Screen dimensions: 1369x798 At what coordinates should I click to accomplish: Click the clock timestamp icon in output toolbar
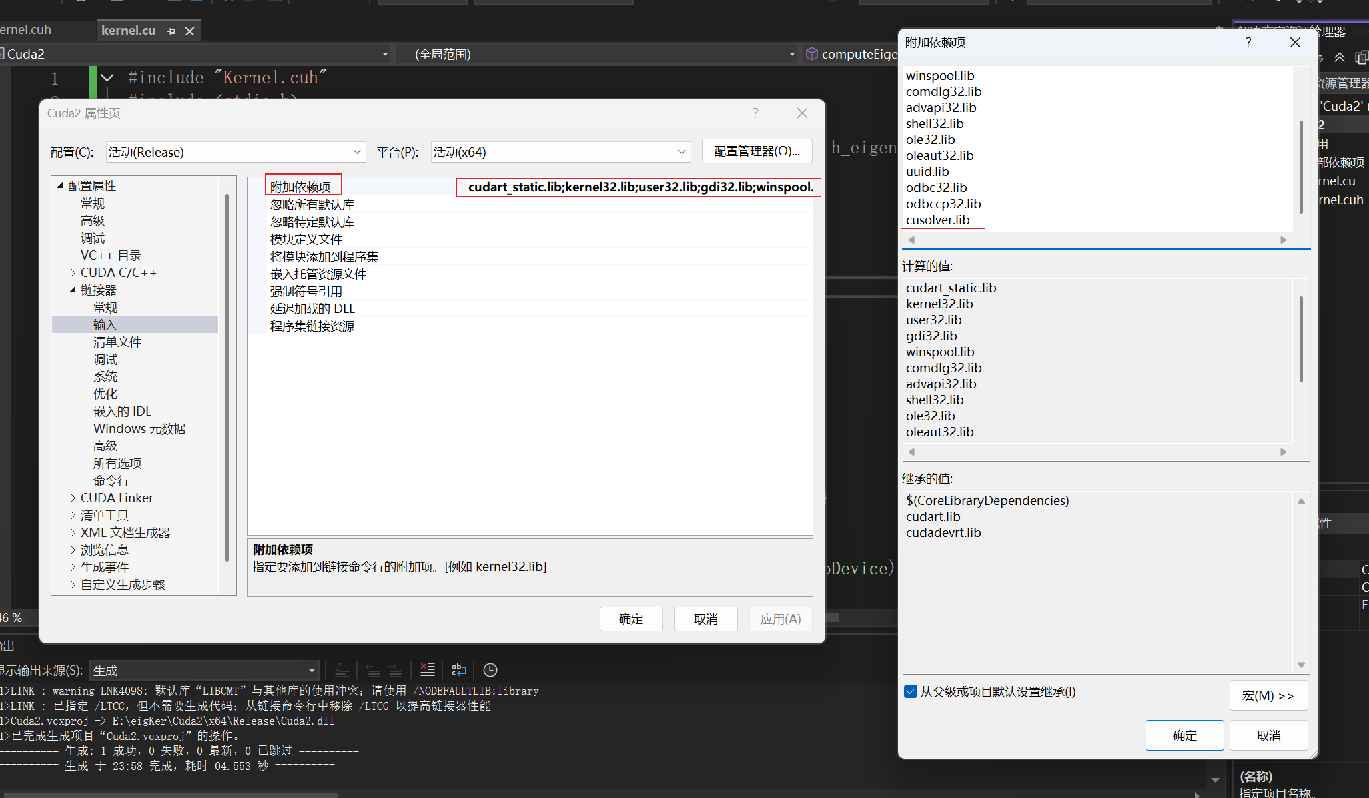coord(490,669)
